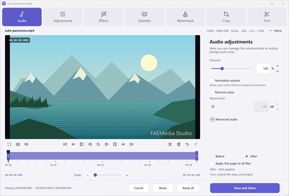Play the video preview
This screenshot has width=289, height=196.
(x=98, y=145)
